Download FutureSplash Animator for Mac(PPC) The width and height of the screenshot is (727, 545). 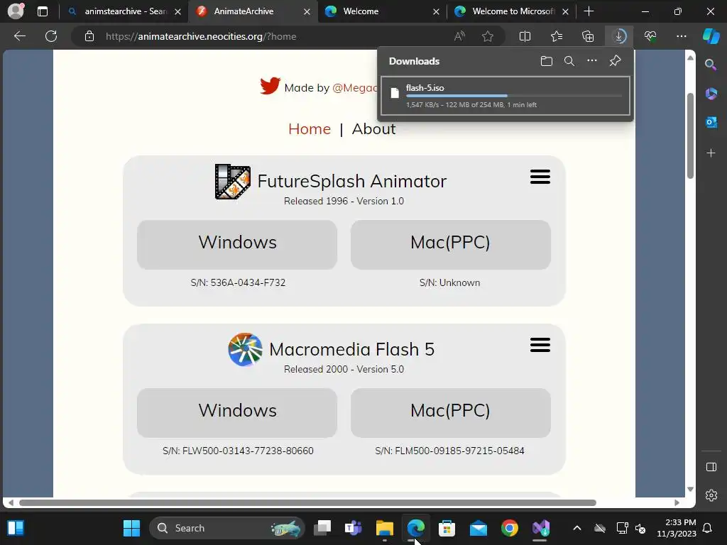[451, 244]
